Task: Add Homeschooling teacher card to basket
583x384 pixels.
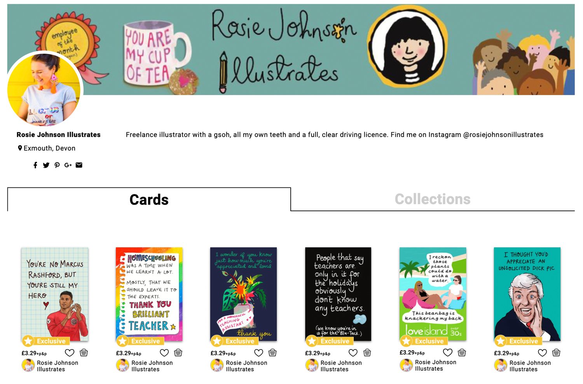Action: [178, 353]
